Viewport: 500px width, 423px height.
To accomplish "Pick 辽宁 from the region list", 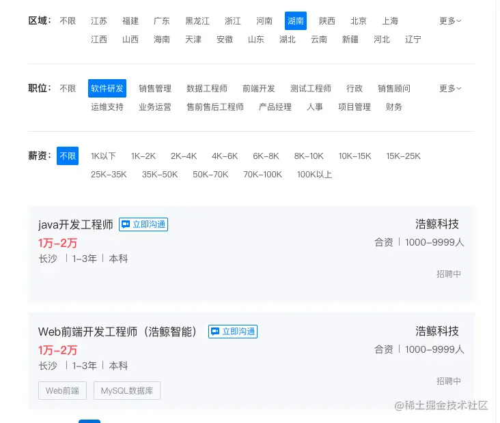I will click(413, 40).
